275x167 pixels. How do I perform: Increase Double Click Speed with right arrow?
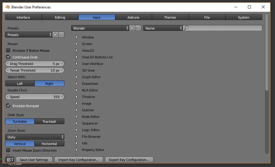(62, 97)
